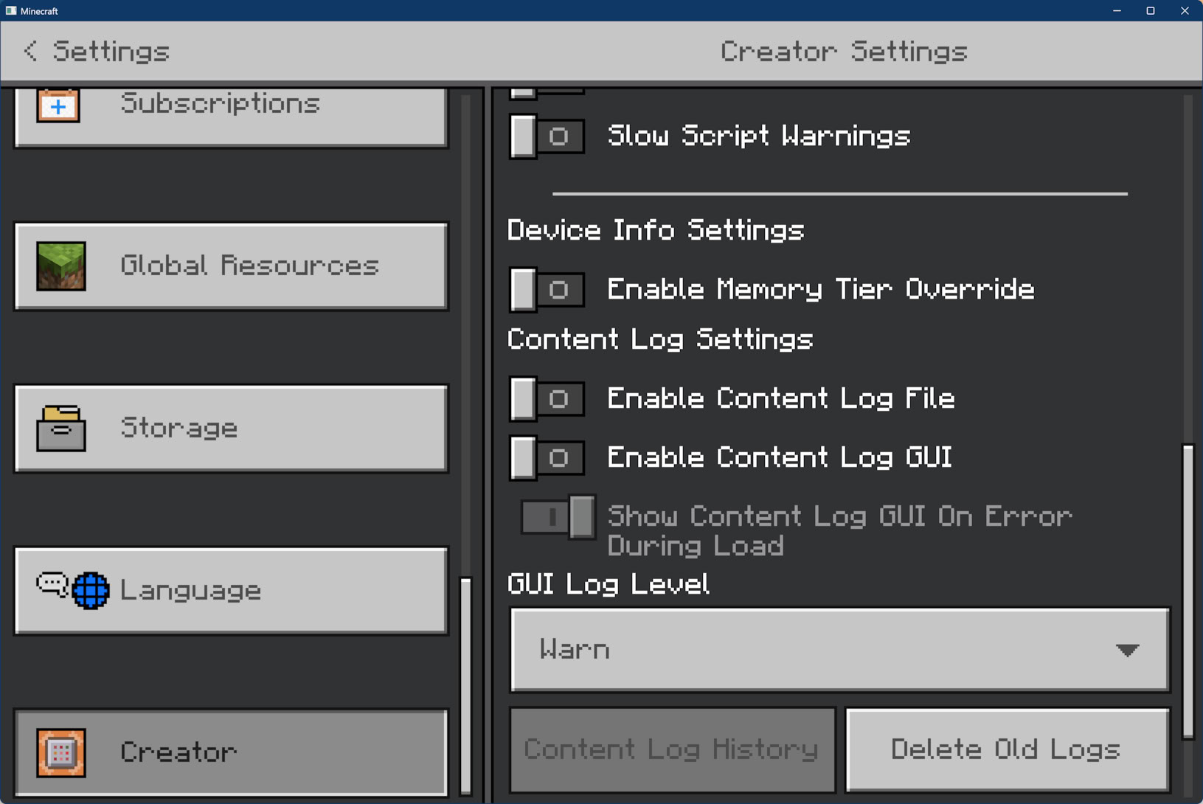1203x804 pixels.
Task: Disable Show Content Log GUI On Error
Action: (x=557, y=517)
